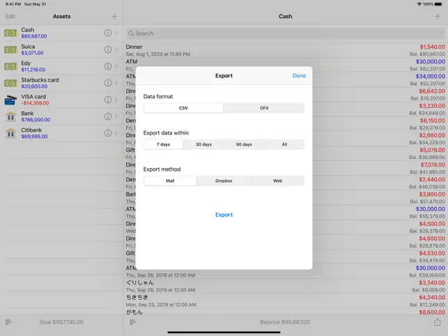
Task: Tap the Suica banknote icon
Action: pos(10,49)
